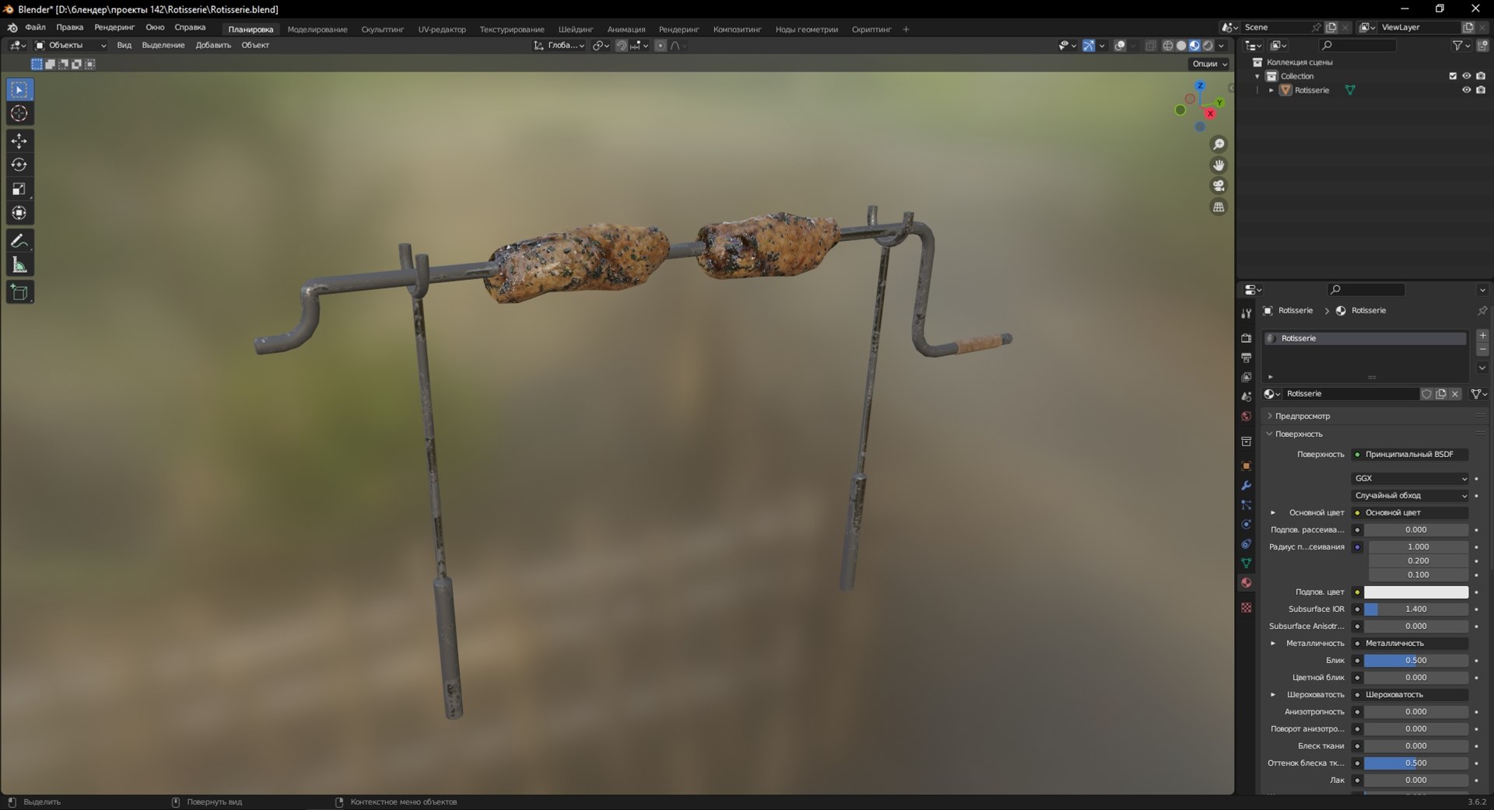Switch perspective/orthographic grid icon
The width and height of the screenshot is (1494, 810).
coord(1219,207)
